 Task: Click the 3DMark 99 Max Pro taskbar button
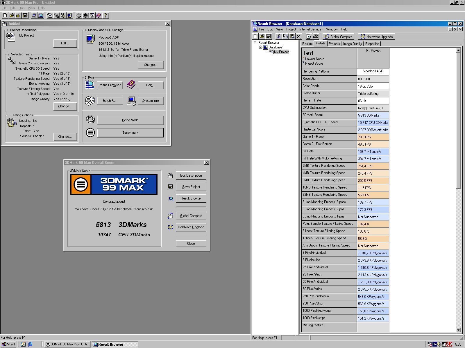pos(67,344)
